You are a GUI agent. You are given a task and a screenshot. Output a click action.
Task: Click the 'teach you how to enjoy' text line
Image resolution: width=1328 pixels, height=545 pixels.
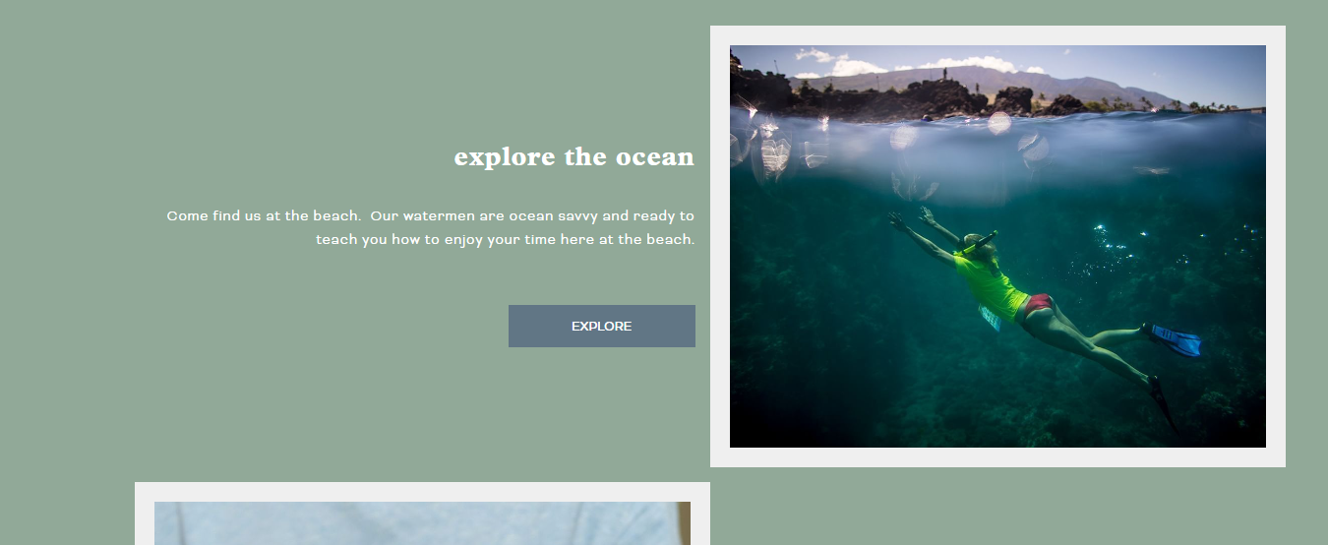[x=506, y=239]
